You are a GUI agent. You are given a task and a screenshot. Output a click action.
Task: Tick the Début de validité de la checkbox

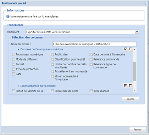pyautogui.click(x=14, y=91)
